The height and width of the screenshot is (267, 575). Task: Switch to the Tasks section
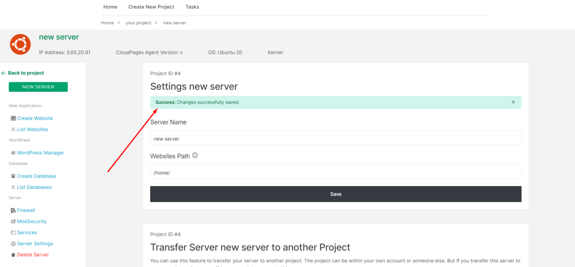click(x=192, y=7)
